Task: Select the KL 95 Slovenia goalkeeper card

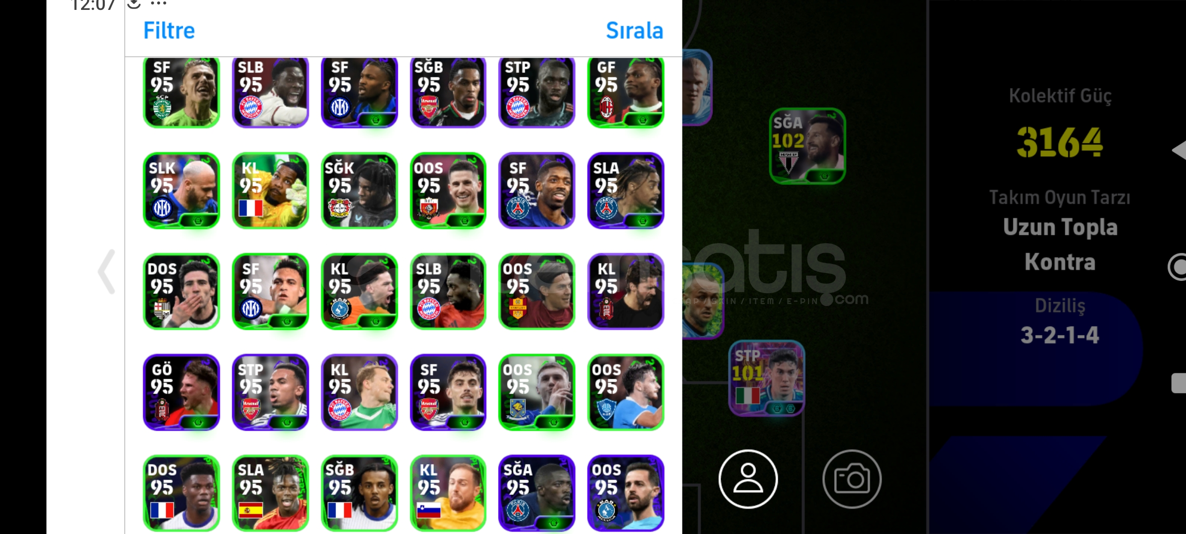Action: (448, 493)
